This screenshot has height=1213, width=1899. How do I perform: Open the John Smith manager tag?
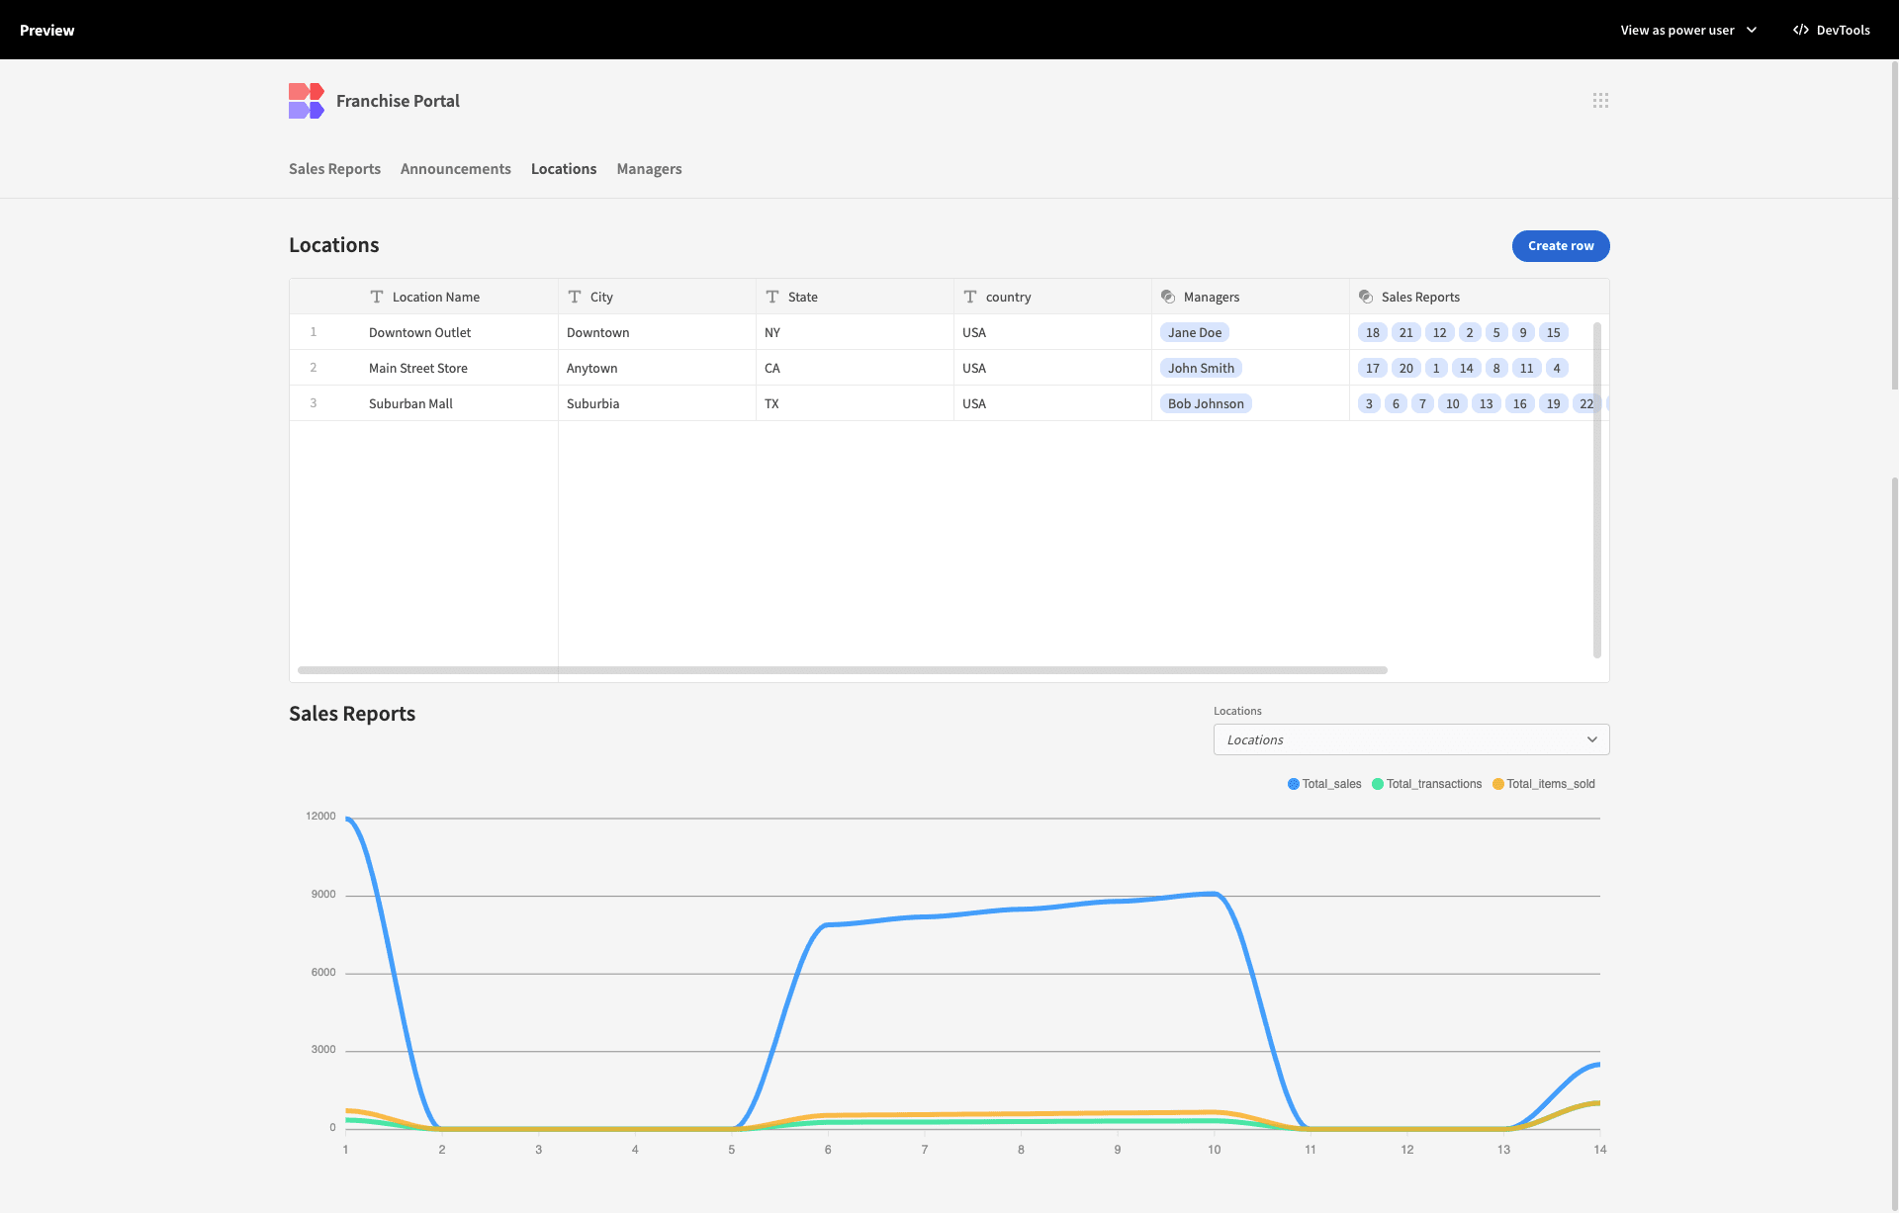(1201, 368)
